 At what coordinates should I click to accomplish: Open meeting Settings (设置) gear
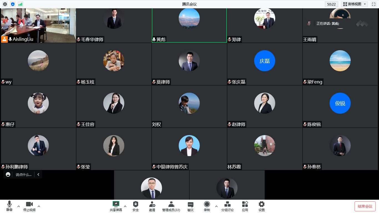tap(261, 206)
